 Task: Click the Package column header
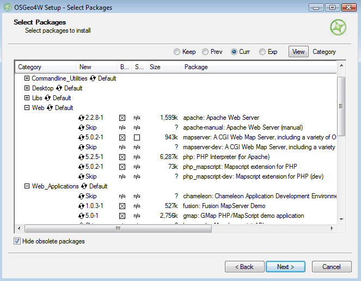259,67
